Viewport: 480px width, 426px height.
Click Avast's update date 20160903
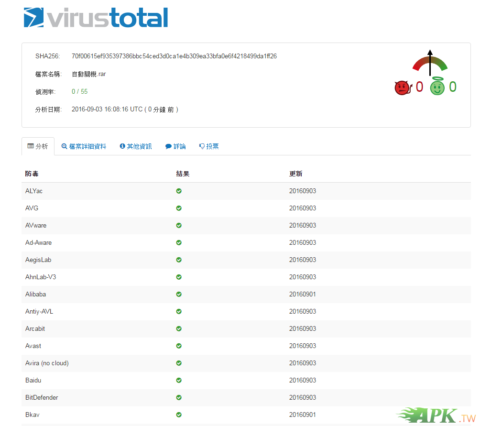coord(303,346)
